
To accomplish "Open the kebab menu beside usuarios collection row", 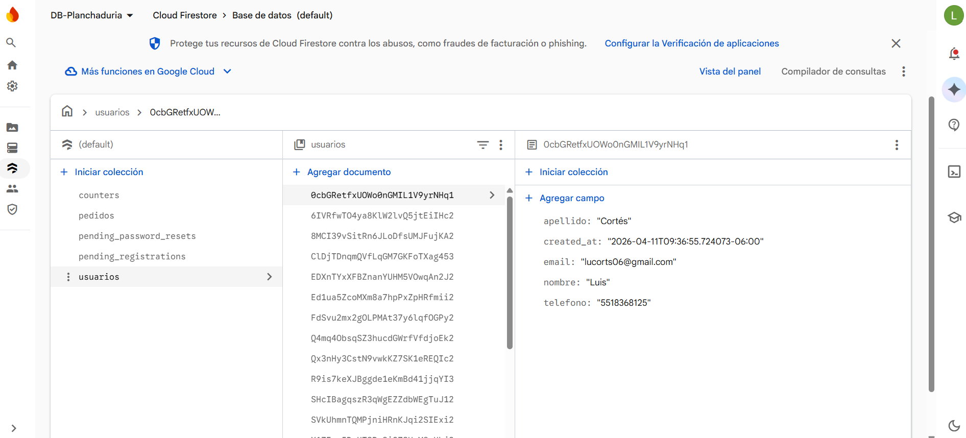I will pyautogui.click(x=68, y=277).
